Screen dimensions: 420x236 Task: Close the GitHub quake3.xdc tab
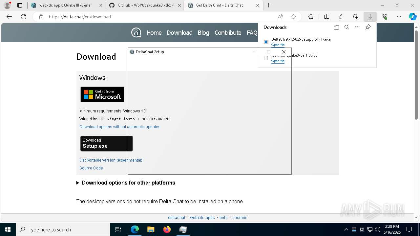click(179, 5)
